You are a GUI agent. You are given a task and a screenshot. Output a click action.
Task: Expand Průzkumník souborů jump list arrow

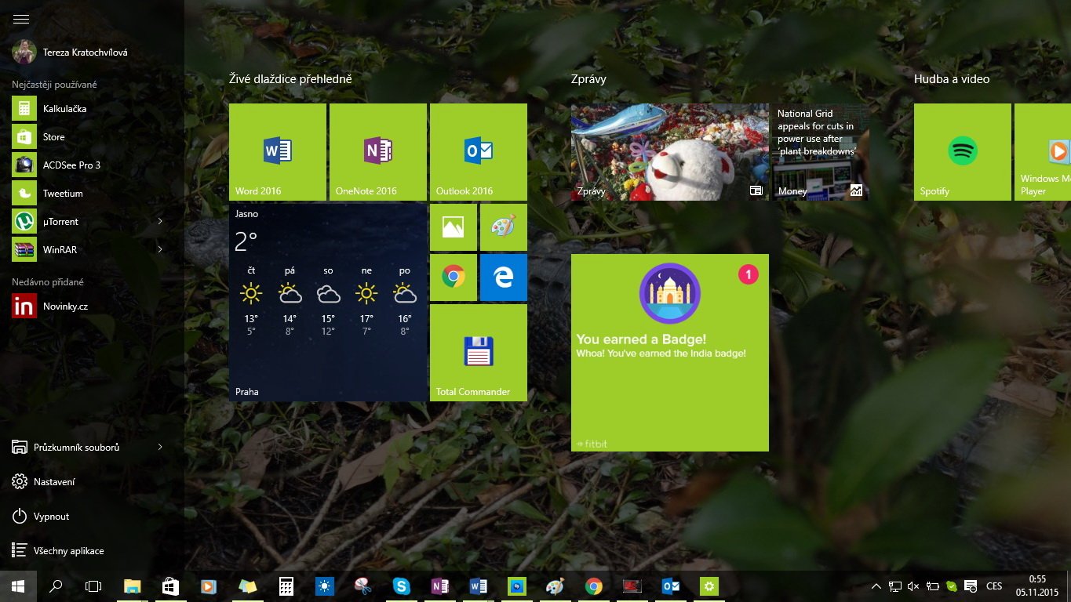click(160, 448)
